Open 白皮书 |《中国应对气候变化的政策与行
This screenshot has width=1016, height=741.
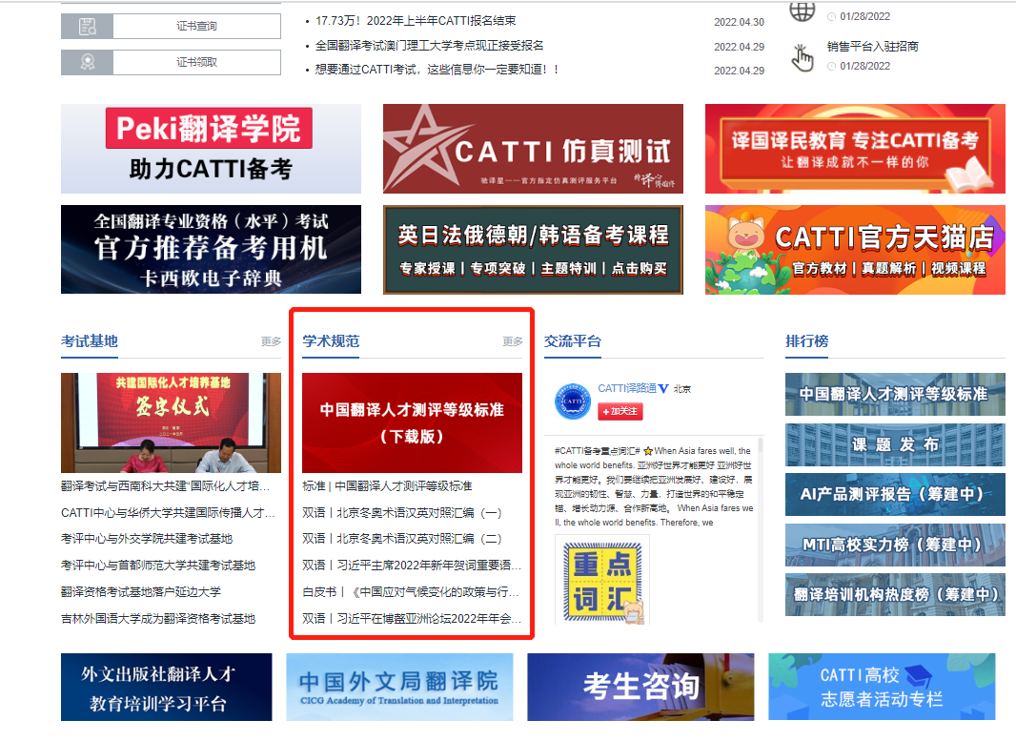410,592
